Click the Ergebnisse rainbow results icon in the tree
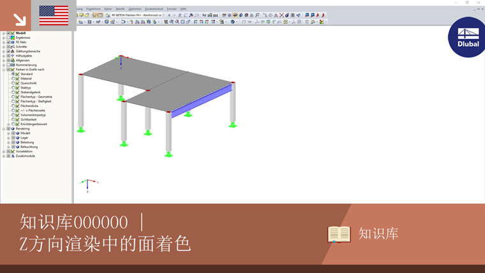This screenshot has height=273, width=485. [x=13, y=38]
